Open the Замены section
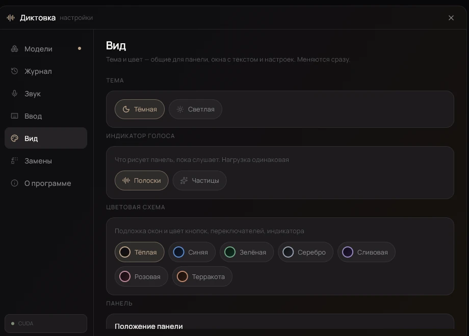This screenshot has width=469, height=336. (x=46, y=161)
